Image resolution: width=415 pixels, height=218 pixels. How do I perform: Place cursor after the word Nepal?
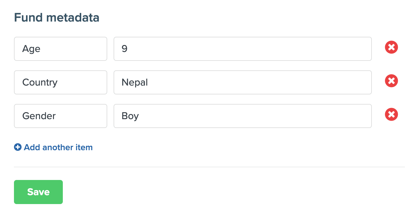tap(148, 82)
